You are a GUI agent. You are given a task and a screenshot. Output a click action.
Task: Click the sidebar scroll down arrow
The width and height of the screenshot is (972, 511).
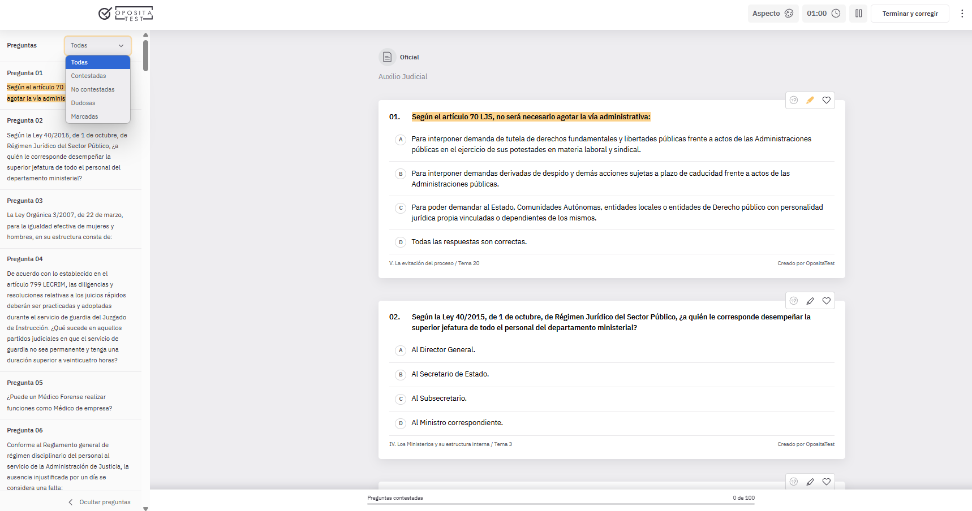coord(145,508)
